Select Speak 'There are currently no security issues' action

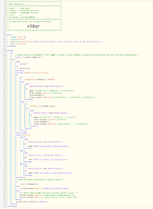tap(48, 146)
